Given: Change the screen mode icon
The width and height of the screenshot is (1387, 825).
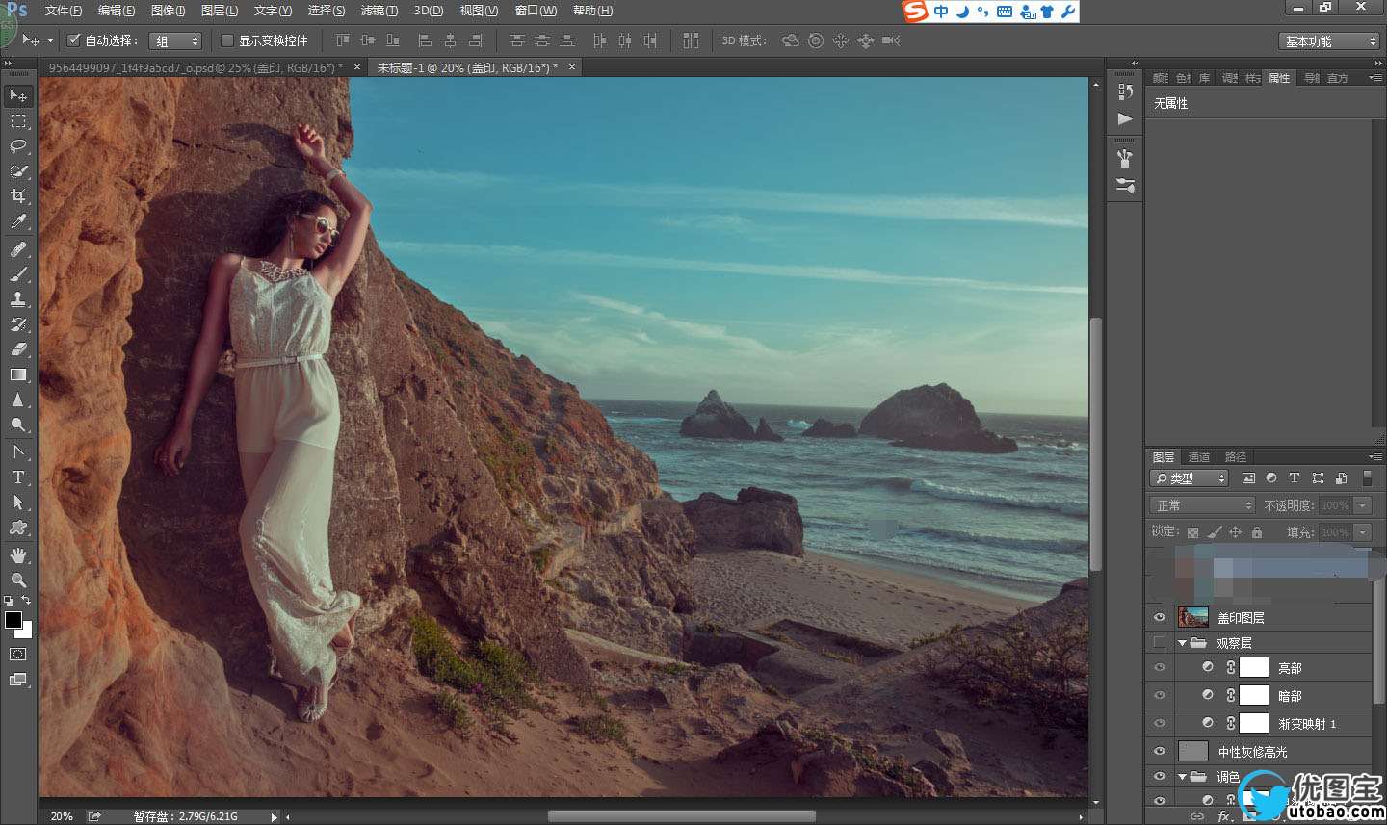Looking at the screenshot, I should click(18, 680).
